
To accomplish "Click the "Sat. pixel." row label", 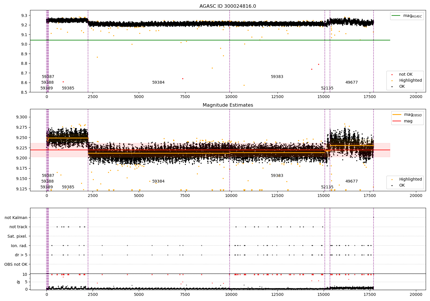I will [x=17, y=236].
